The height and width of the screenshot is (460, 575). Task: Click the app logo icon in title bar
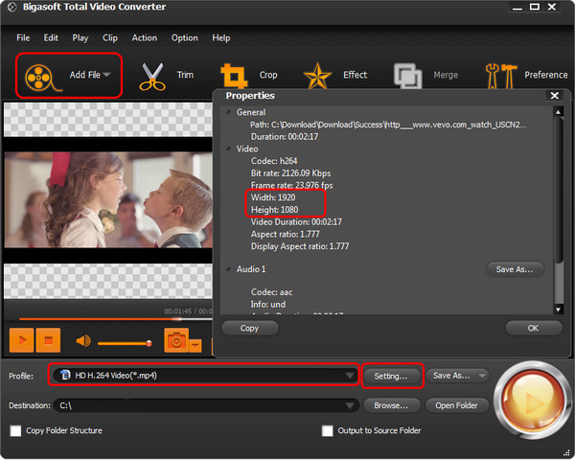click(x=11, y=7)
